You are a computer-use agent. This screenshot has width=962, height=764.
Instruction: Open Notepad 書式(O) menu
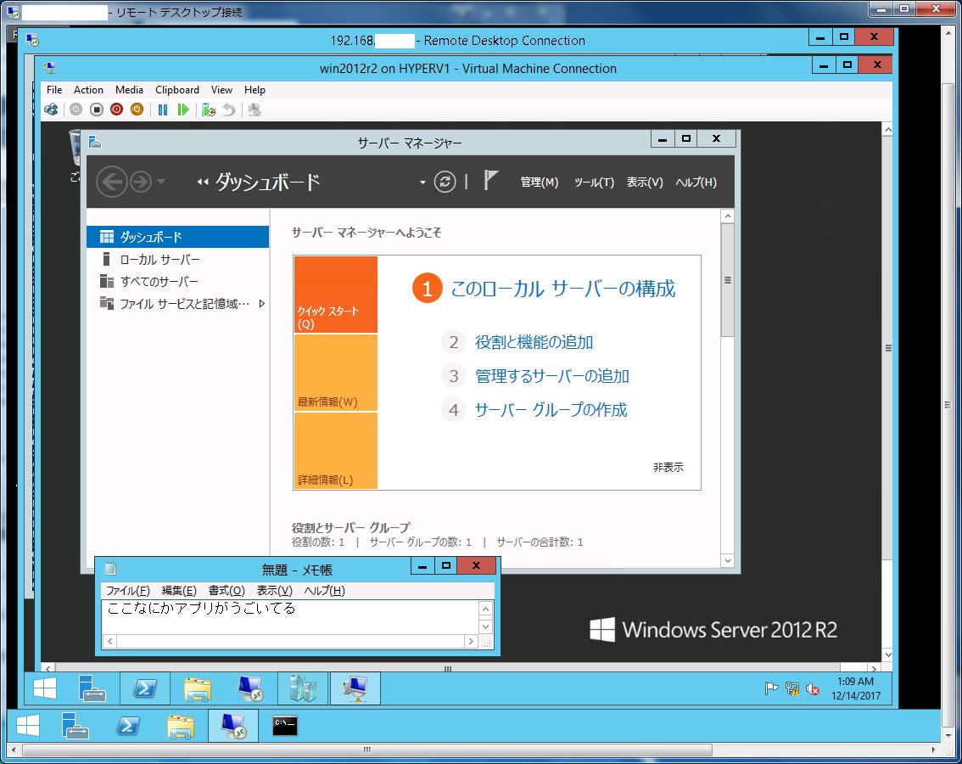(x=227, y=590)
